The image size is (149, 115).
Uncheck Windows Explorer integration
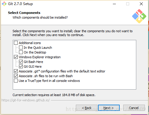16,57
